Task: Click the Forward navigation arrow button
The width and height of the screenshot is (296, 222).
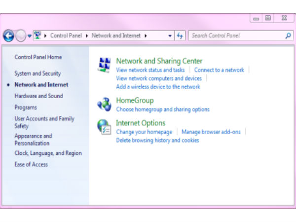Action: click(20, 36)
